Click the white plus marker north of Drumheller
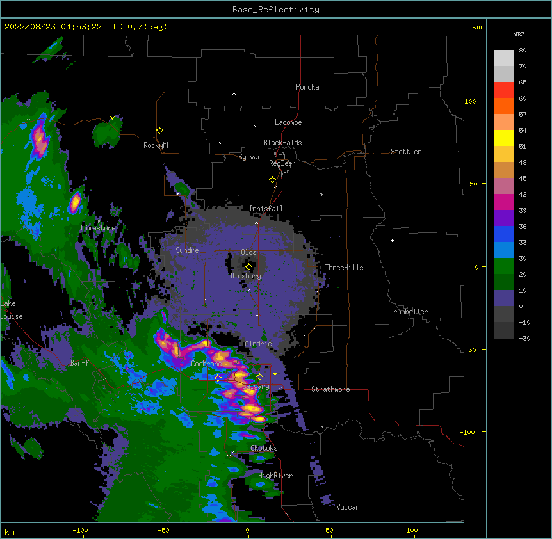The height and width of the screenshot is (539, 552). (392, 240)
